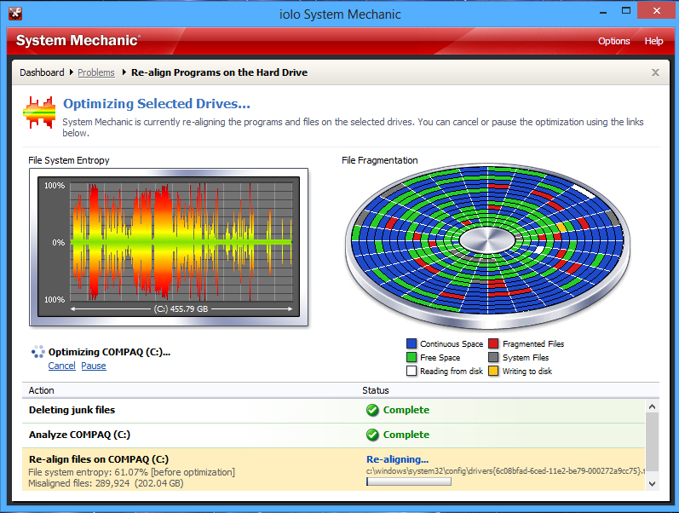Screen dimensions: 679x513
Task: Click the spinning progress icon beside Optimizing COMPAQ
Action: 38,352
